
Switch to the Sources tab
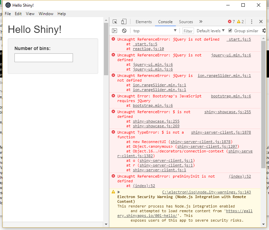pyautogui.click(x=186, y=21)
